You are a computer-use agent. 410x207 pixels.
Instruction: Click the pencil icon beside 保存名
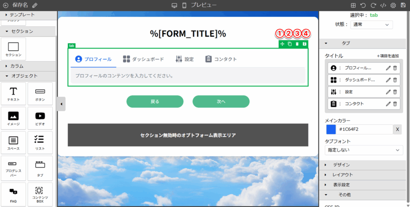click(35, 6)
